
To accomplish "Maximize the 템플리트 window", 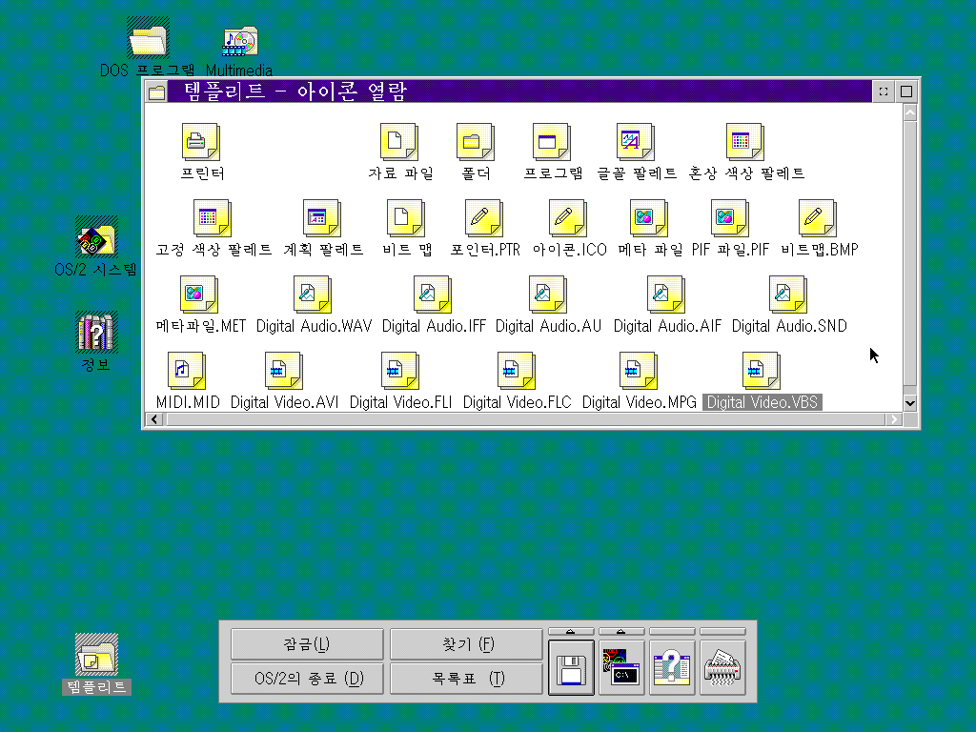I will 906,91.
